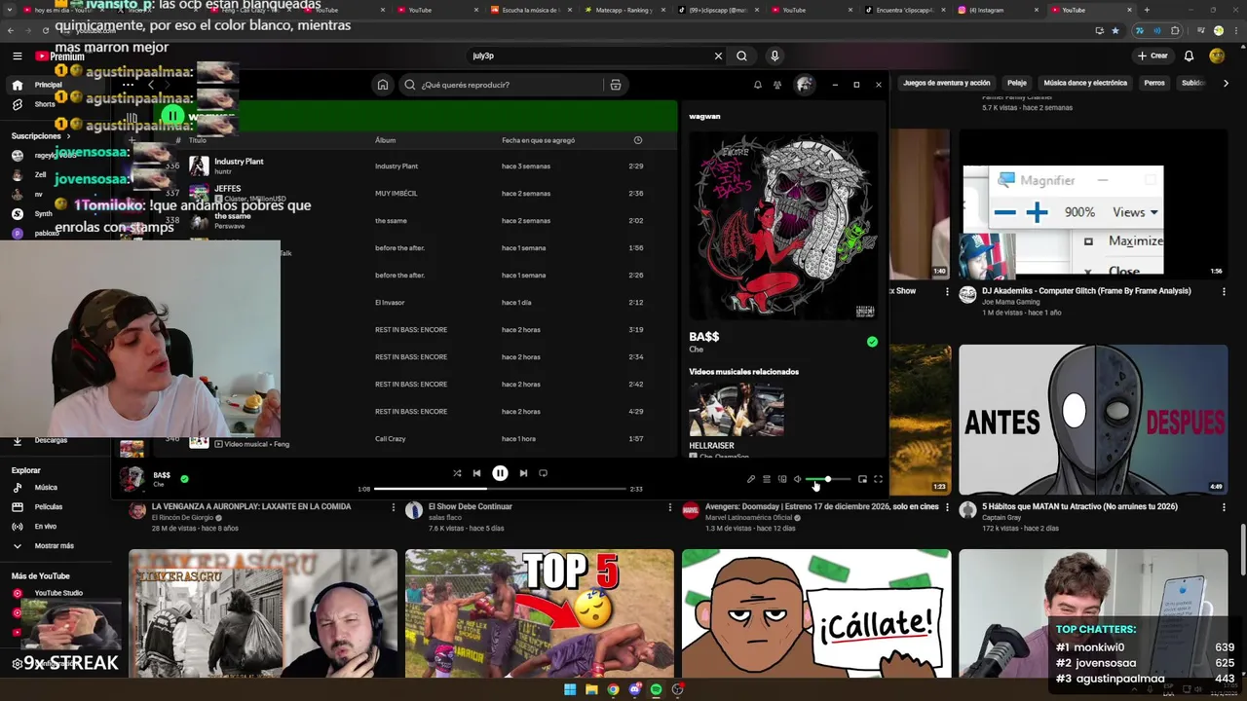The height and width of the screenshot is (701, 1247).
Task: Open sidebar 'En vivo'
Action: [45, 527]
